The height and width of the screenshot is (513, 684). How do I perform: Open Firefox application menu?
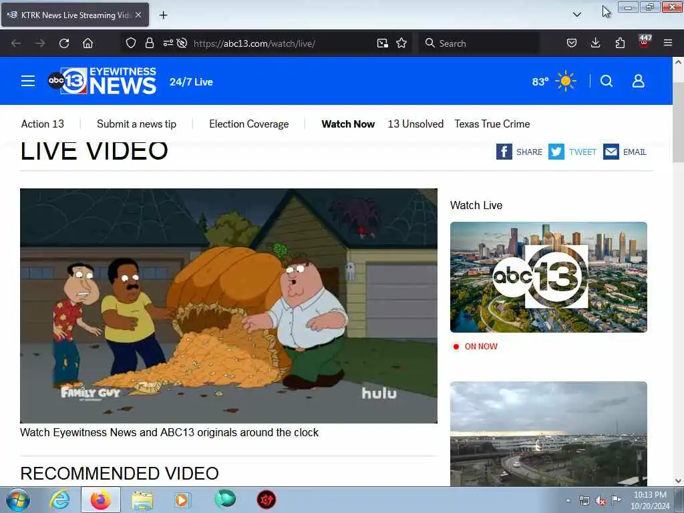point(668,43)
